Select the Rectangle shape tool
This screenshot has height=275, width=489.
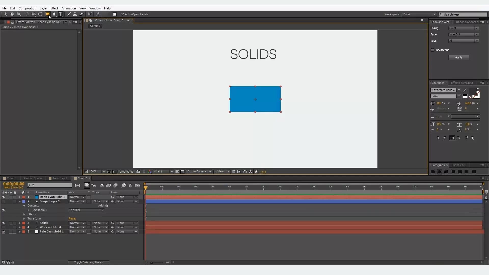tap(48, 14)
